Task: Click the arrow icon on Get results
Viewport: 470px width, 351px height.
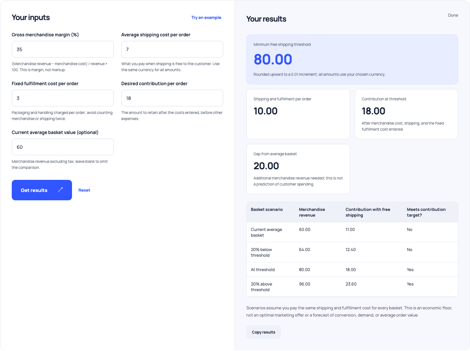Action: [x=60, y=190]
